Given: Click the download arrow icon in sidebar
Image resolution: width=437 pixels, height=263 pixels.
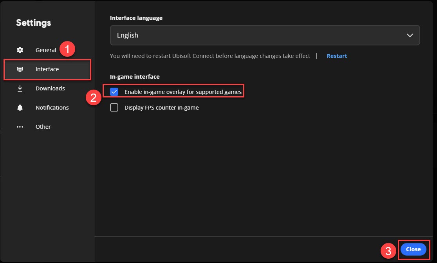Looking at the screenshot, I should 20,88.
